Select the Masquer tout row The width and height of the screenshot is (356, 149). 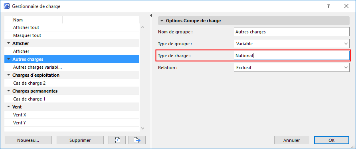(72, 35)
